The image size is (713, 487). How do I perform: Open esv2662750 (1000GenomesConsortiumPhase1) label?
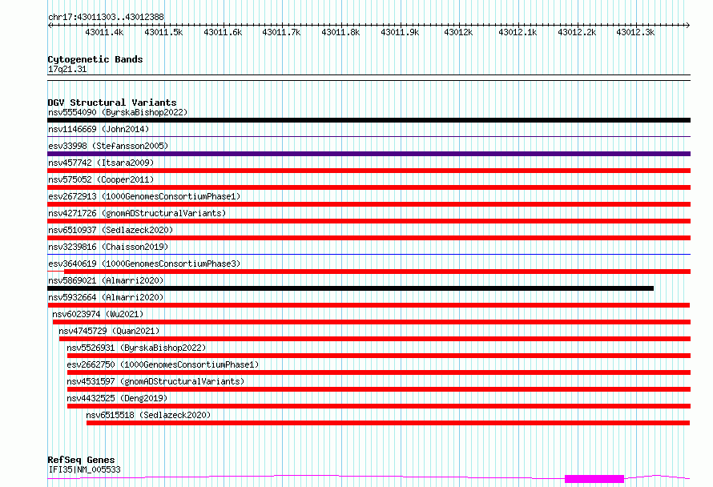[x=163, y=364]
